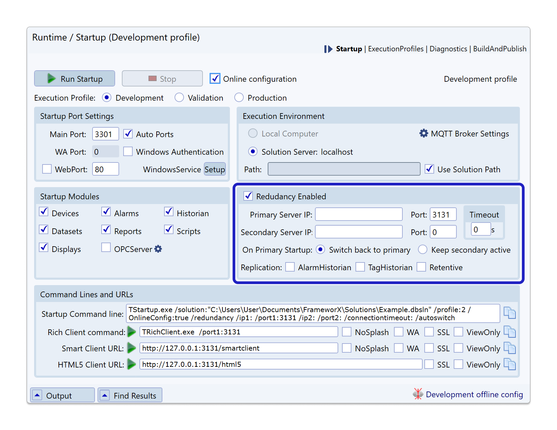Open the Diagnostics tab

tap(448, 49)
